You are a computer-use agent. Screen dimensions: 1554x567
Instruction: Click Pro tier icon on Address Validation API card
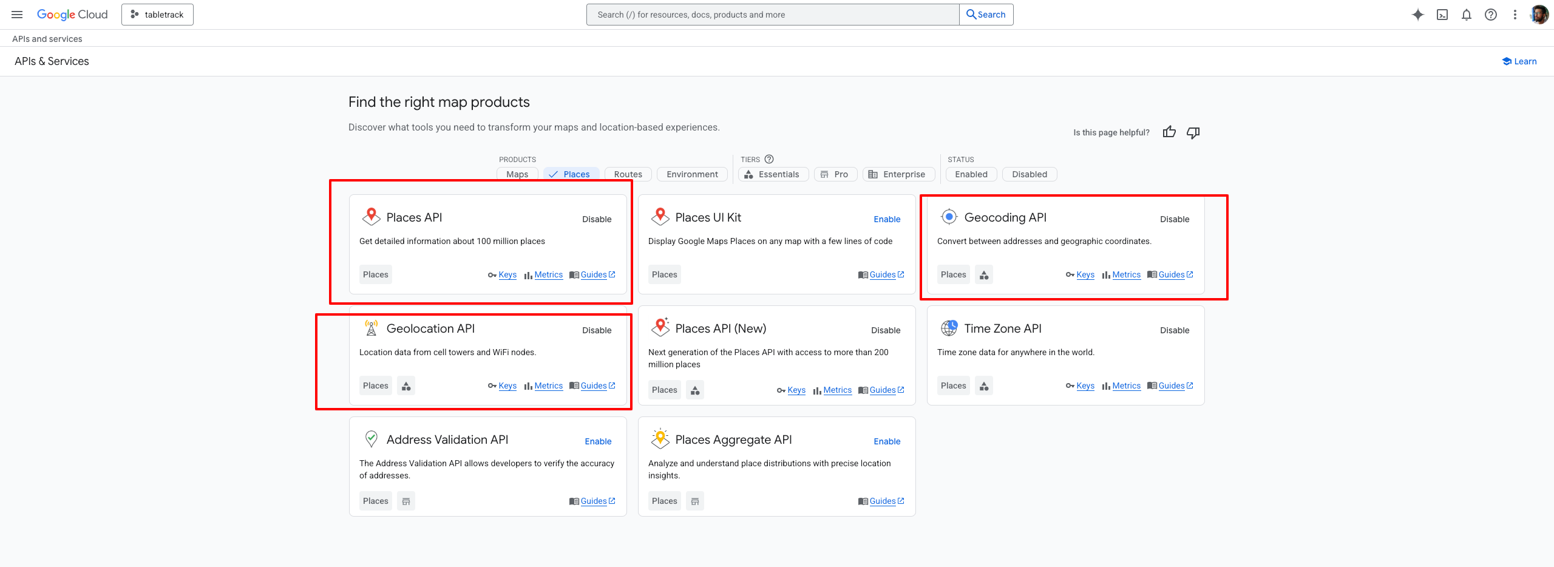(x=406, y=501)
